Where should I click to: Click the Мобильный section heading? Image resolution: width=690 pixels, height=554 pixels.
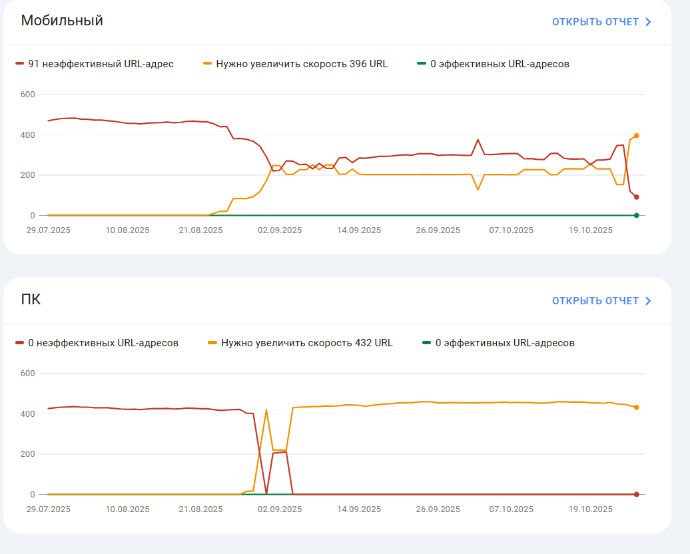pos(62,20)
